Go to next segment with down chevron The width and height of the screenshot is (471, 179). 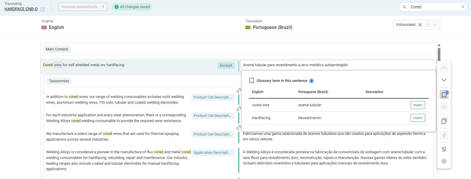pos(444,80)
